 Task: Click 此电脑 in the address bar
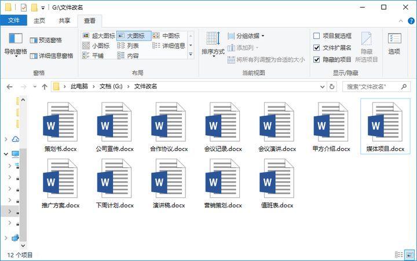pyautogui.click(x=79, y=86)
